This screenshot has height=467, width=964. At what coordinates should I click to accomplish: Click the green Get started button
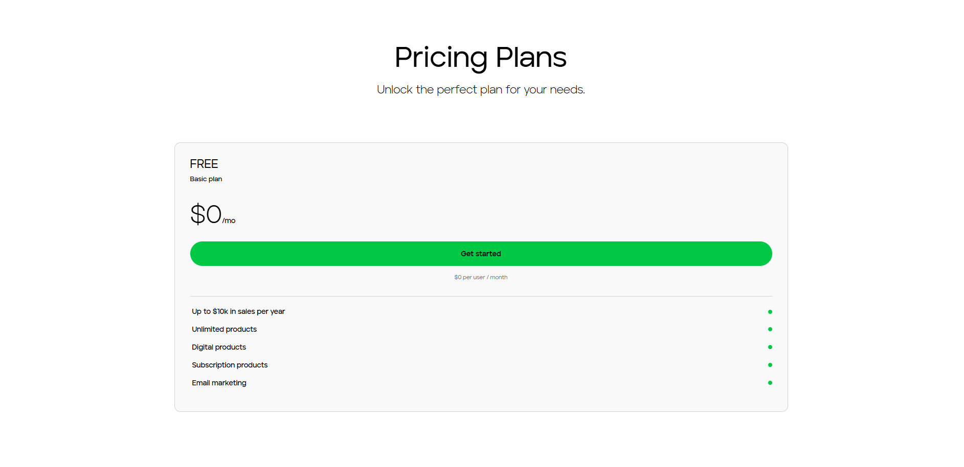pyautogui.click(x=481, y=254)
